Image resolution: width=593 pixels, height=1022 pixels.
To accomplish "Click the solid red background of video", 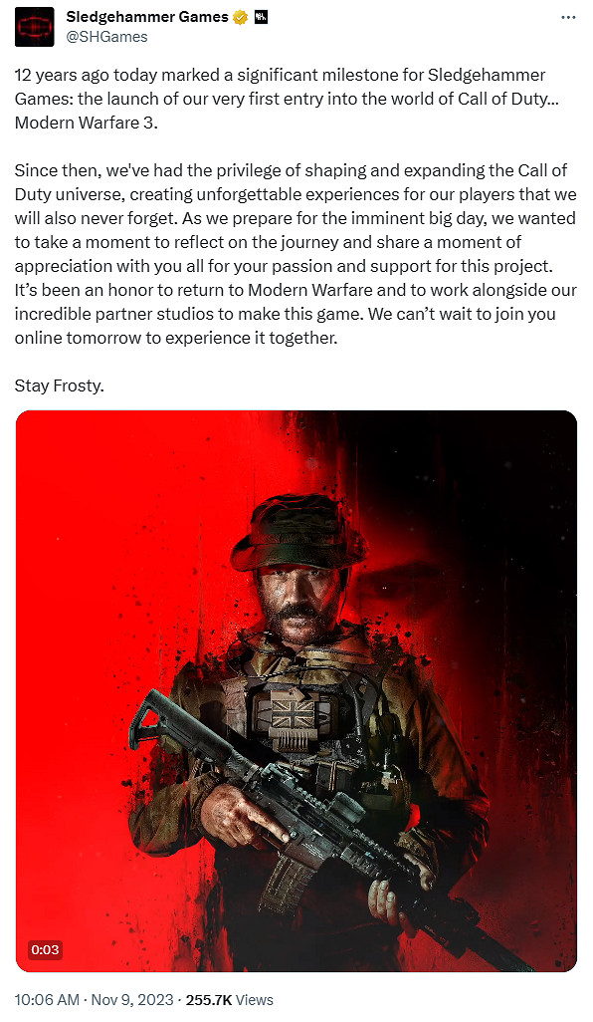I will coord(98,554).
